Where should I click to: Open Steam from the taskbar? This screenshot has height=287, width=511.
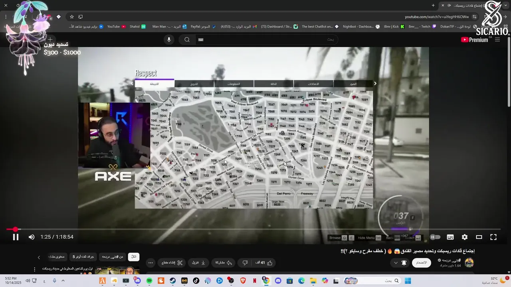172,281
